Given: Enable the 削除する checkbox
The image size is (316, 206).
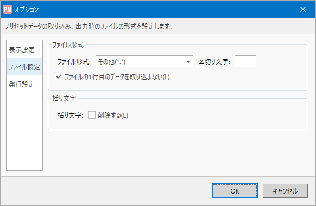Looking at the screenshot, I should [x=92, y=115].
